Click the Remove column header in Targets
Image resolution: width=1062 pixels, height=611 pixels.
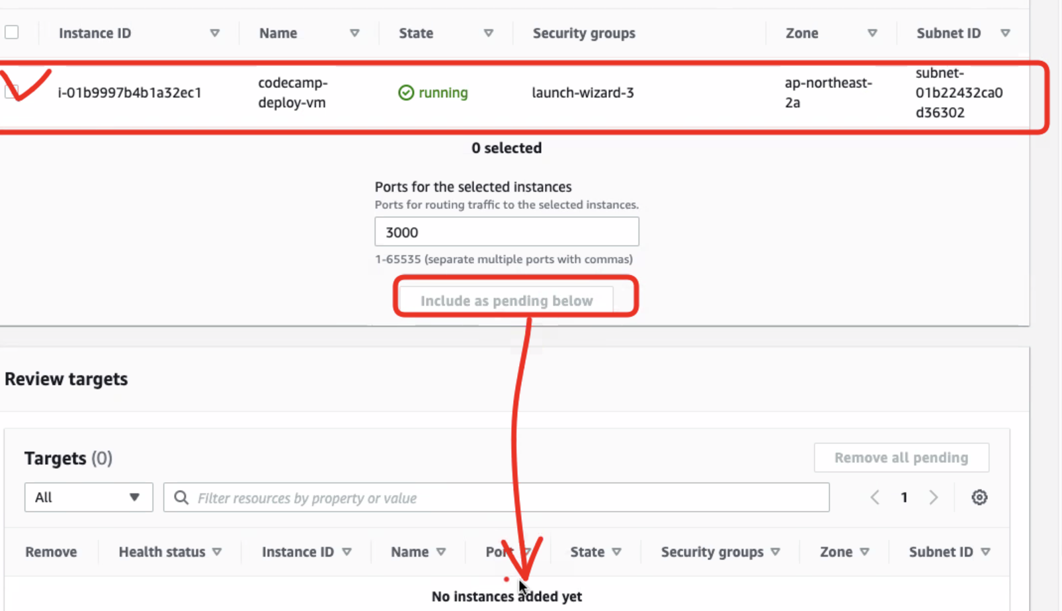coord(51,552)
